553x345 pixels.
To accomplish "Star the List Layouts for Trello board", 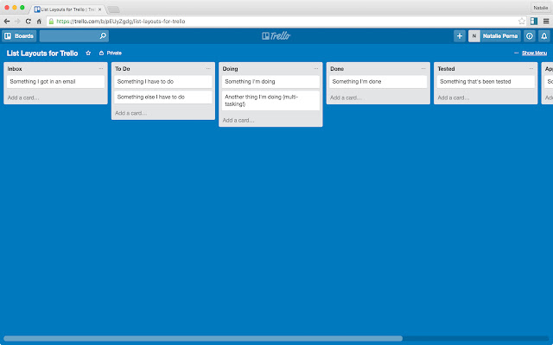I will (x=88, y=53).
